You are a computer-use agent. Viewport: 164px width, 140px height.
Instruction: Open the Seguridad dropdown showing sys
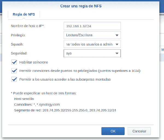[x=92, y=53]
